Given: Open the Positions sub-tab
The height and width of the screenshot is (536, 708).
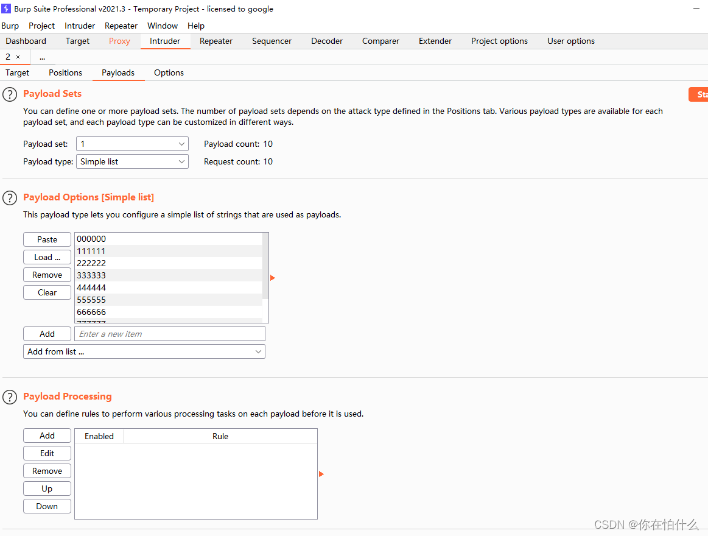Looking at the screenshot, I should tap(66, 72).
